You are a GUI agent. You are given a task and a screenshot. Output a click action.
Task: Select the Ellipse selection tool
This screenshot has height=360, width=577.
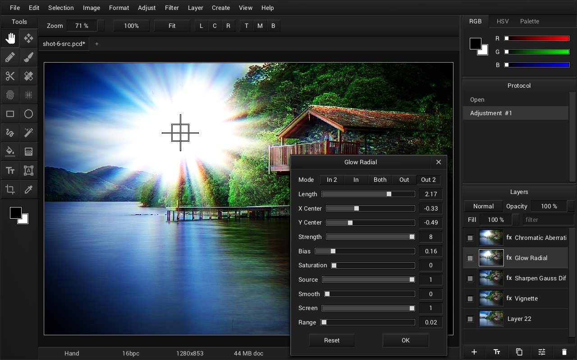point(28,114)
